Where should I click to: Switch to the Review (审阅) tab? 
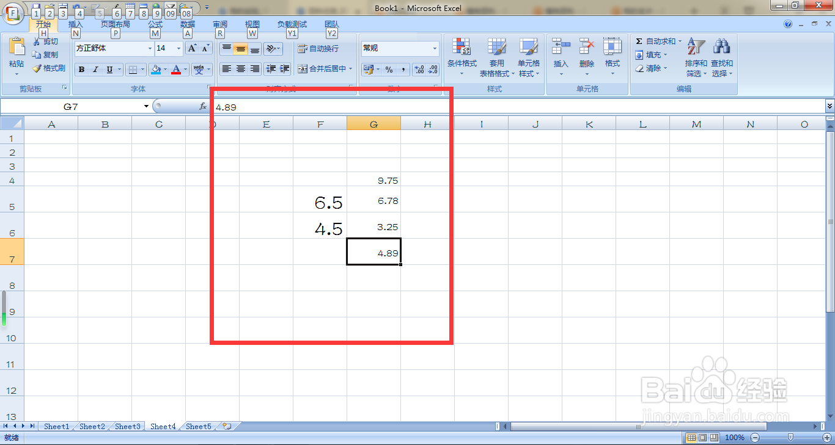[x=220, y=24]
